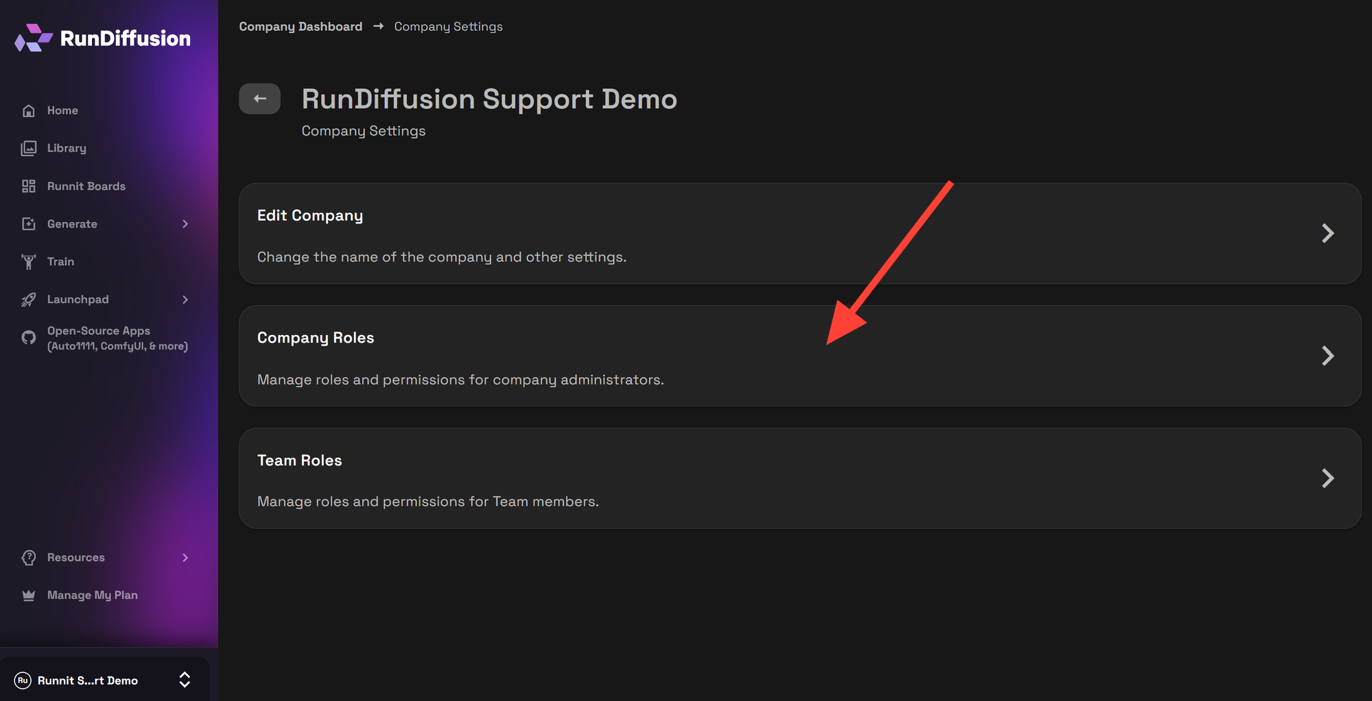Click the Generate rocket-plus icon
Image resolution: width=1372 pixels, height=701 pixels.
[28, 223]
